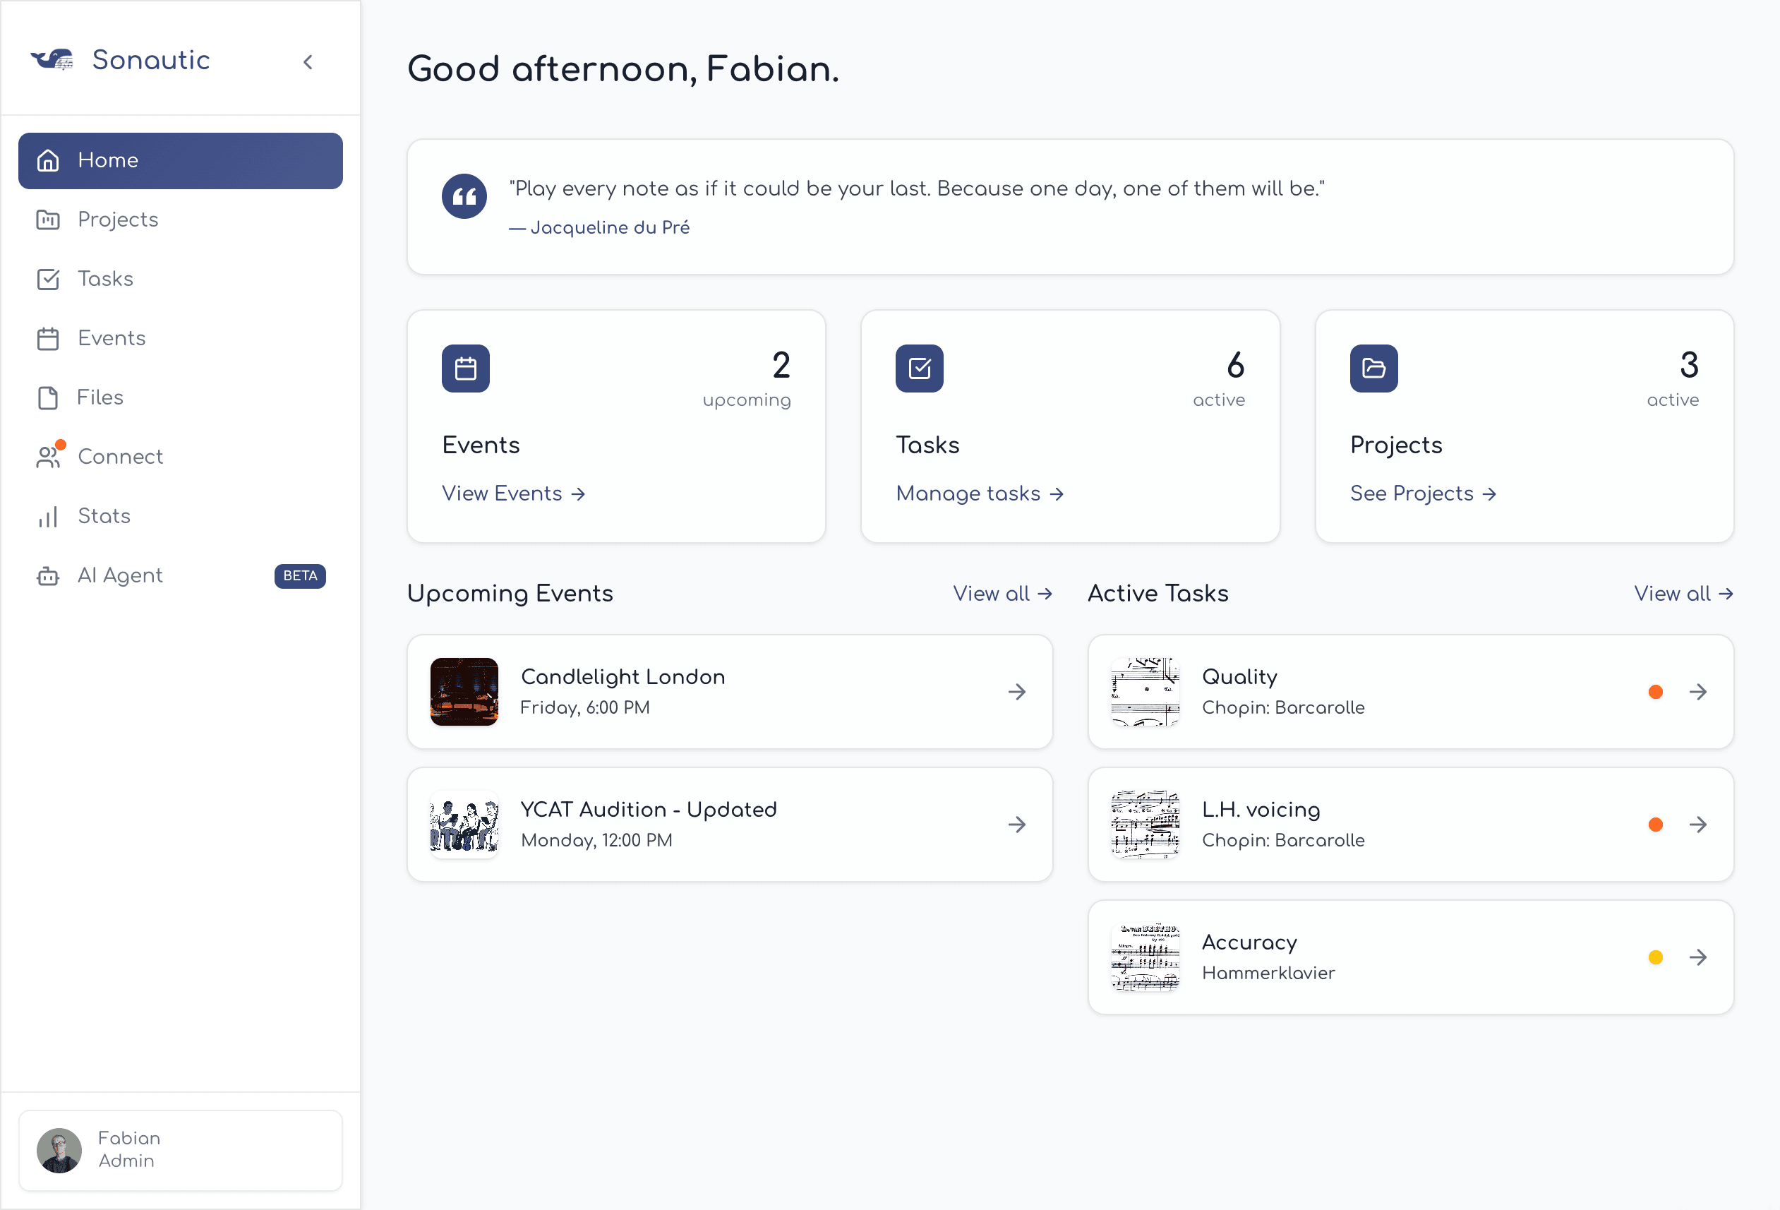Open YCAT Audition event arrow
Image resolution: width=1780 pixels, height=1210 pixels.
1016,825
